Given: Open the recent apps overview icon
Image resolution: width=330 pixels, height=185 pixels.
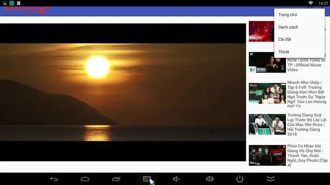Looking at the screenshot, I should pyautogui.click(x=116, y=179).
